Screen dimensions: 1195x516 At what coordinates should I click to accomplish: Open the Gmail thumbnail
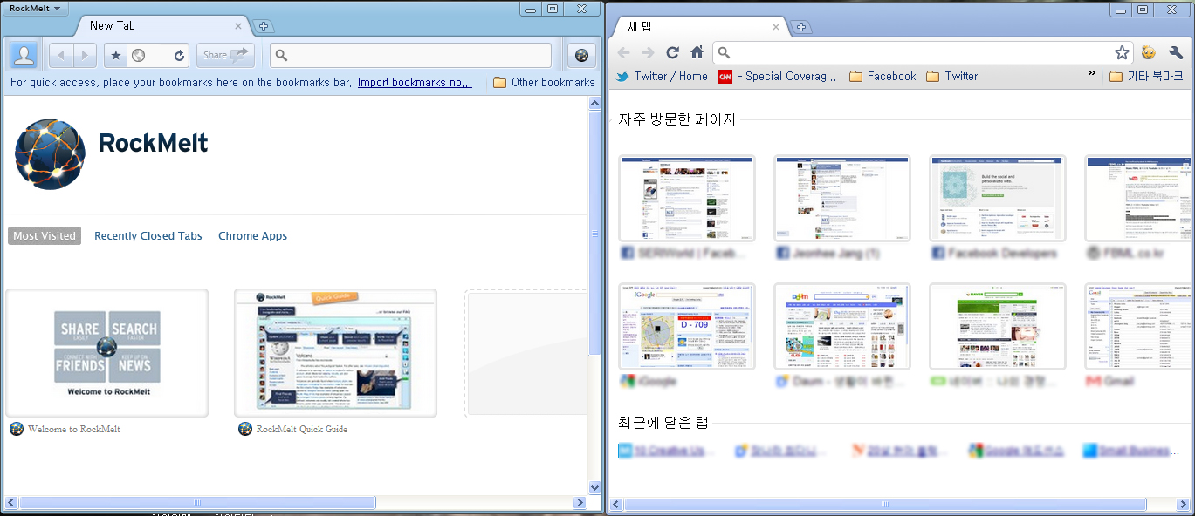click(x=1137, y=326)
